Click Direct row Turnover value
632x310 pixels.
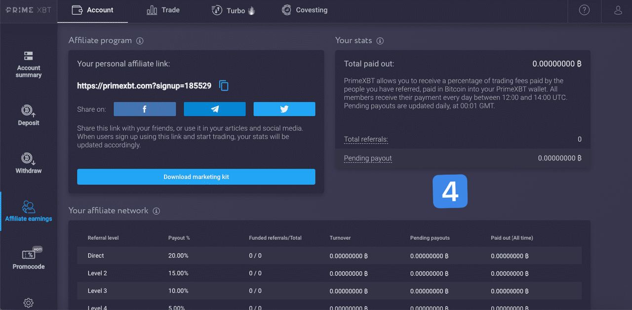(349, 256)
